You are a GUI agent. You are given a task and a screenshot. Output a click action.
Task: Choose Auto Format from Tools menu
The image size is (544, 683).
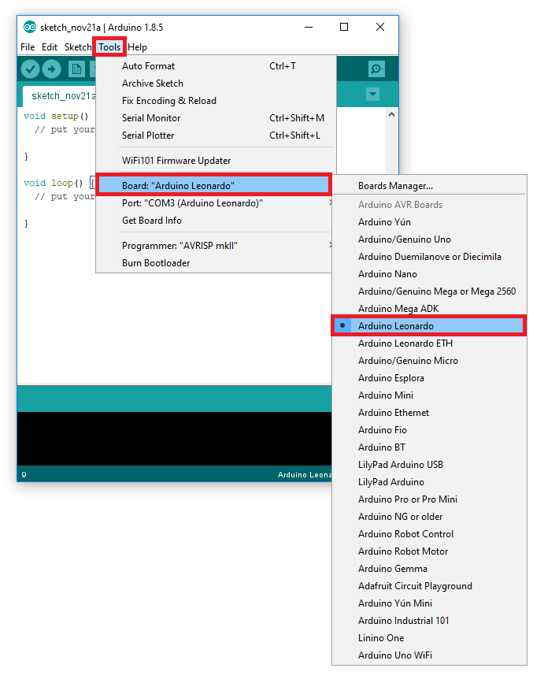(216, 66)
